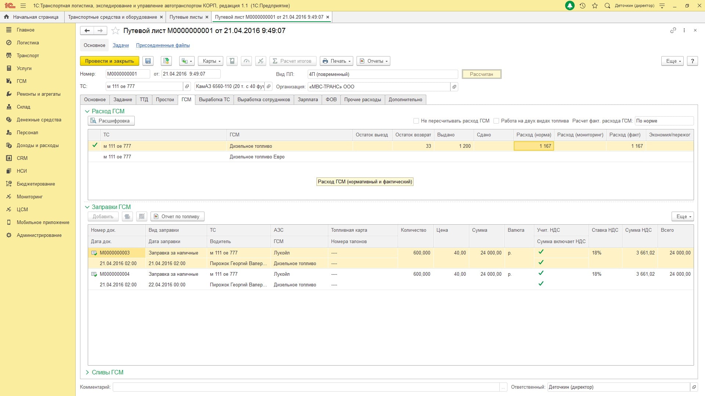Screen dimensions: 705x396
Task: Click the Комментарий input field
Action: pyautogui.click(x=306, y=387)
